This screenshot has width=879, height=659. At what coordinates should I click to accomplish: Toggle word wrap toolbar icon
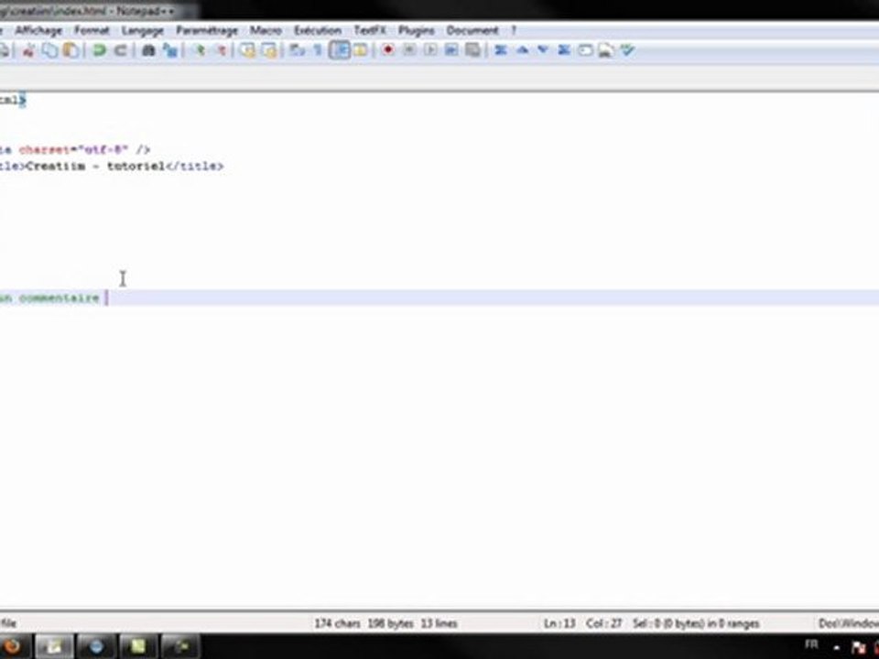tap(297, 51)
